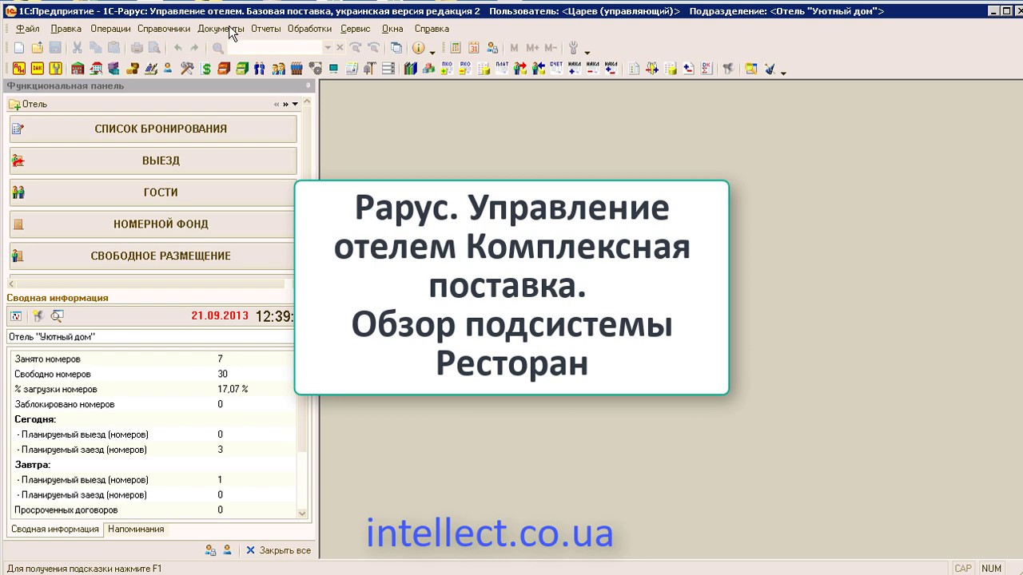Click the red file drawer icon
The height and width of the screenshot is (575, 1023).
coord(224,69)
